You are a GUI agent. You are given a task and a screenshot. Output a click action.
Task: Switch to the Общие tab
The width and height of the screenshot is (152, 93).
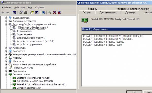coord(87,12)
